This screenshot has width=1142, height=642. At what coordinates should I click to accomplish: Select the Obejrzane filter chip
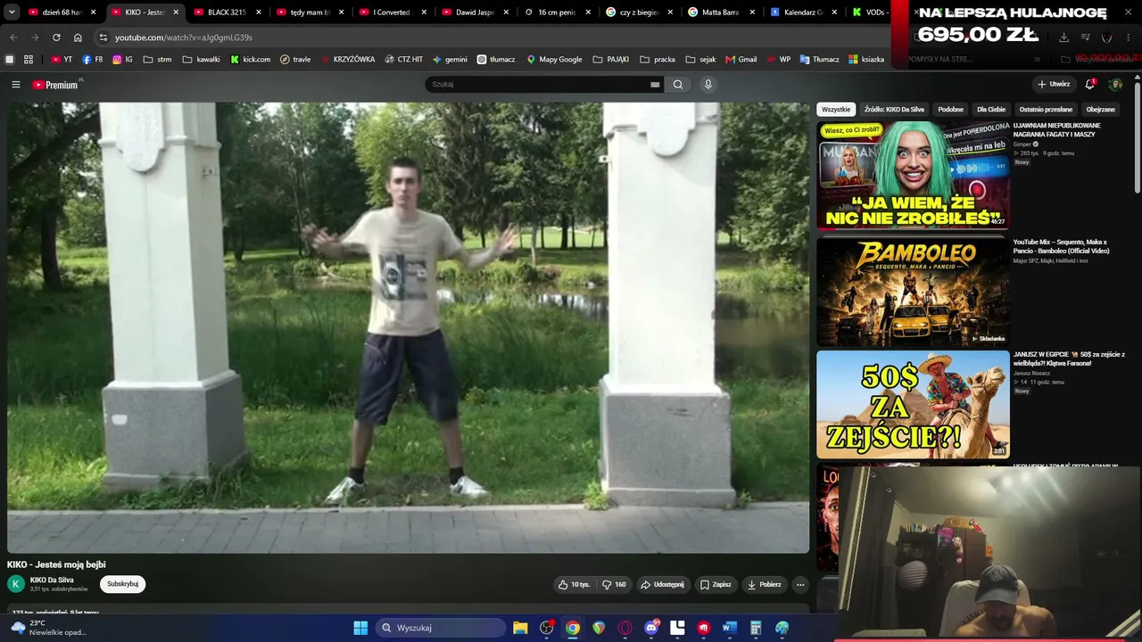click(x=1100, y=110)
